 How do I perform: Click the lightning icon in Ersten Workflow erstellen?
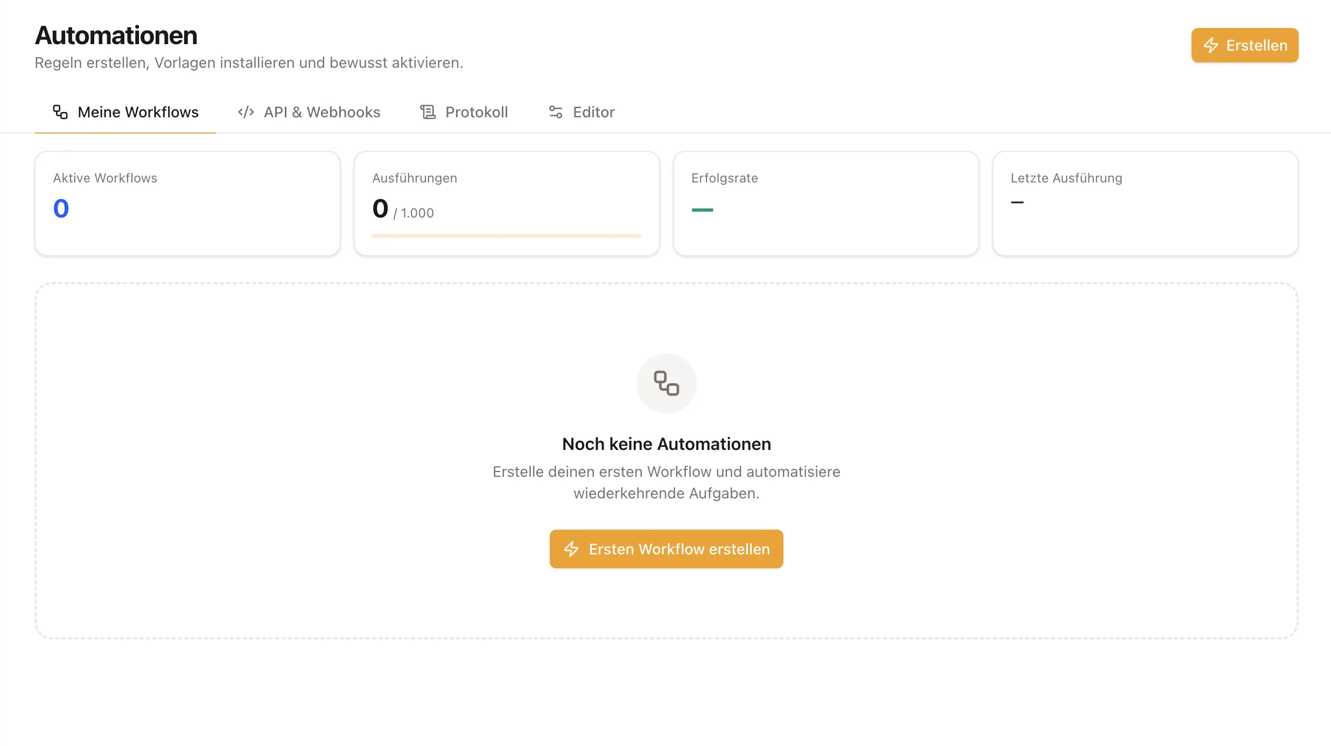tap(571, 549)
